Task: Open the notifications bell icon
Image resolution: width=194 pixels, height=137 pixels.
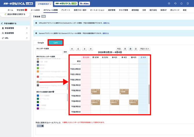Action: [x=182, y=3]
